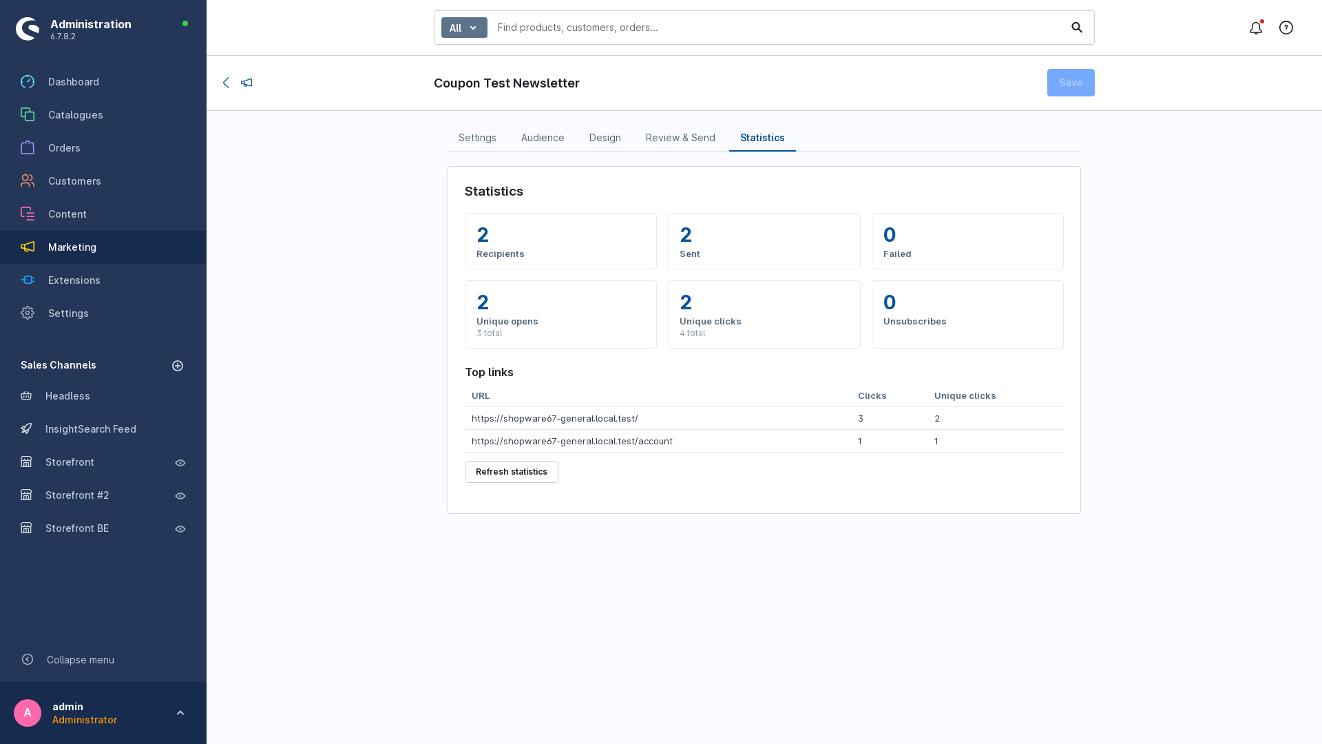The image size is (1322, 744).
Task: Open the Dashboard speedometer icon
Action: (28, 82)
